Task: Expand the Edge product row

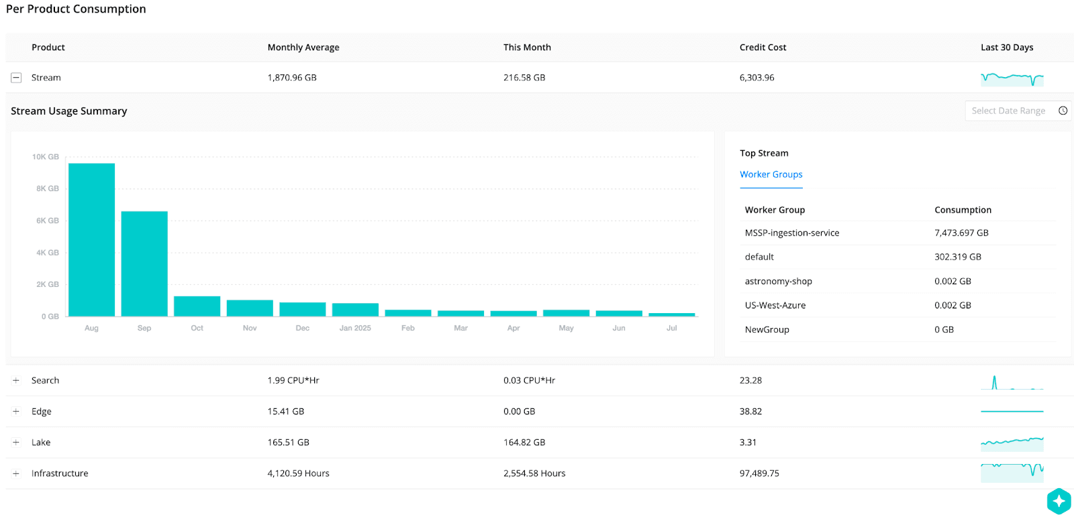Action: click(x=16, y=412)
